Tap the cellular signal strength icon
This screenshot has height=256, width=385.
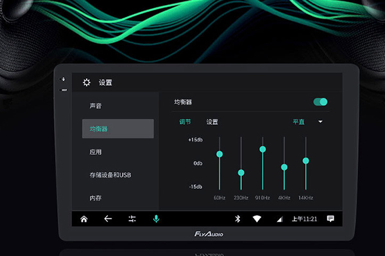(280, 220)
